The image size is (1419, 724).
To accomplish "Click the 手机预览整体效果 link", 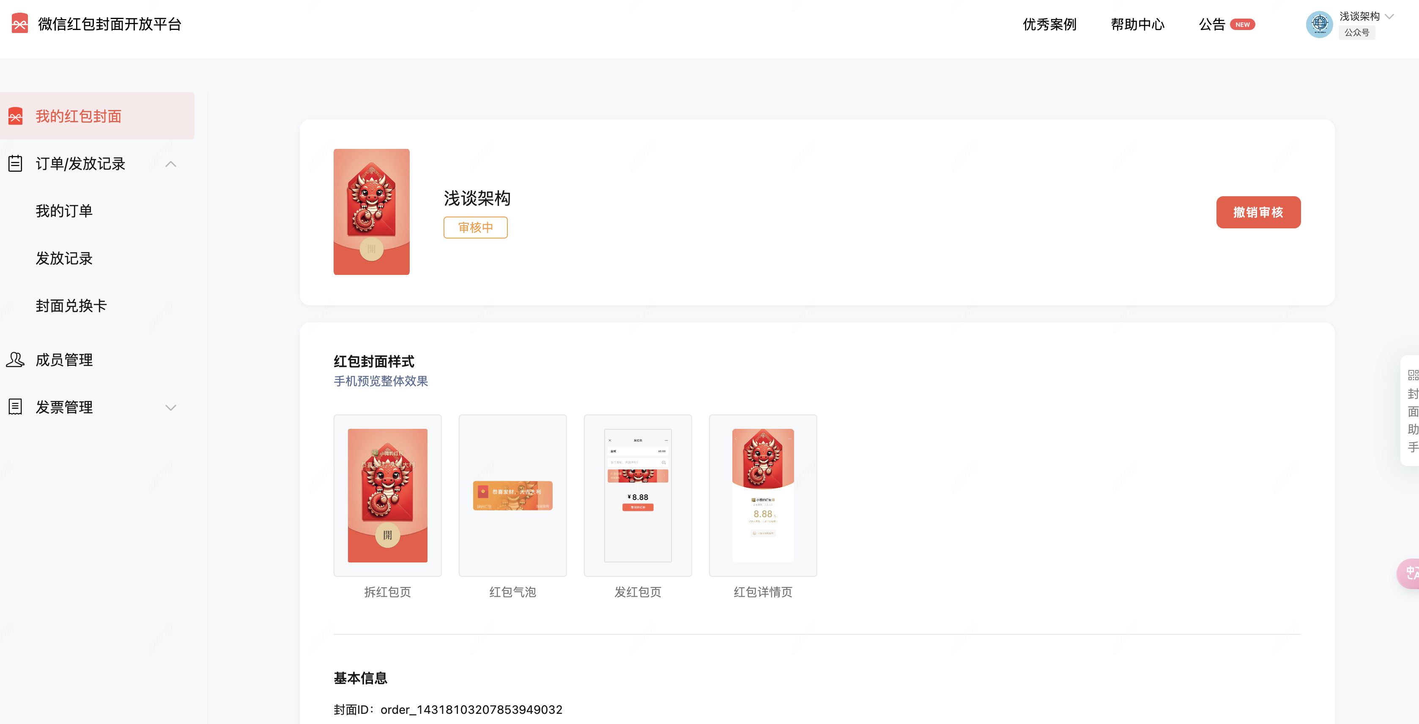I will tap(381, 381).
